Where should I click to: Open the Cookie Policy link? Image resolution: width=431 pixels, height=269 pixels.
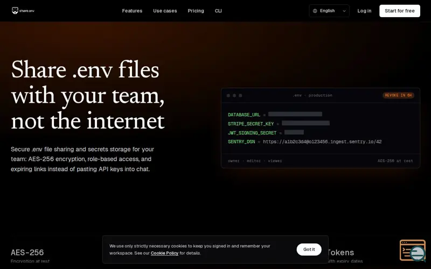point(164,253)
